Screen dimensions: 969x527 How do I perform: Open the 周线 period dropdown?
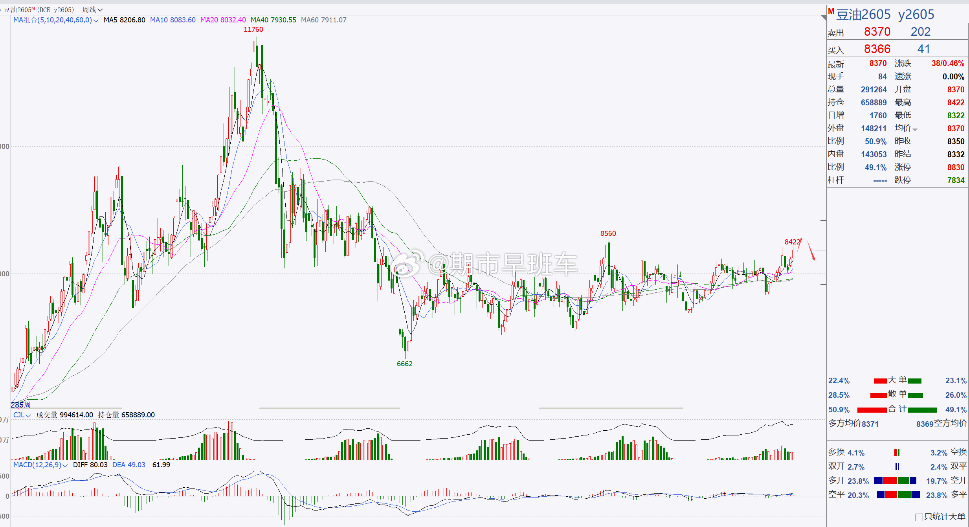click(x=93, y=10)
